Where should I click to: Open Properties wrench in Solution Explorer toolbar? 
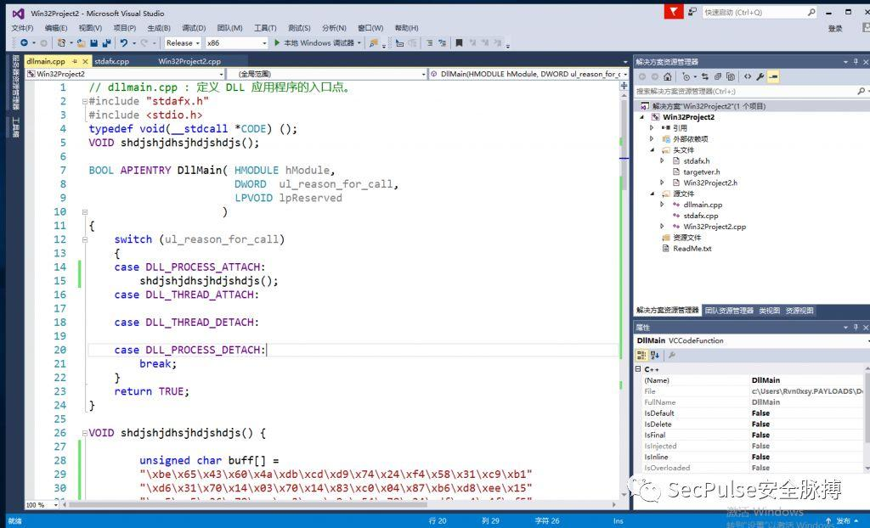click(760, 76)
